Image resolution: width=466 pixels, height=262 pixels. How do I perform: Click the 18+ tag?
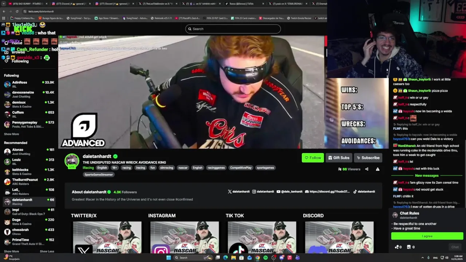pos(115,168)
